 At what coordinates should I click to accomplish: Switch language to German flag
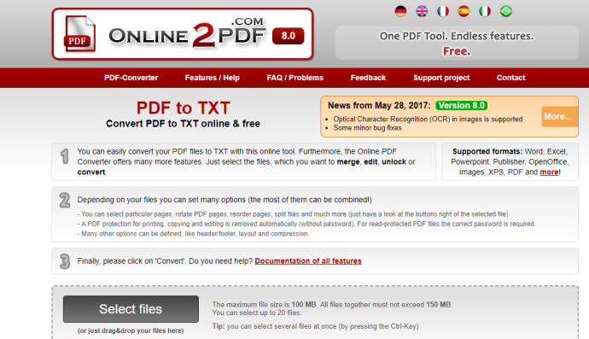400,11
